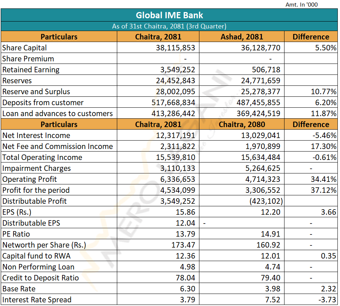Select Base Rate difference value 2.32
340x306 pixels.
click(x=329, y=289)
